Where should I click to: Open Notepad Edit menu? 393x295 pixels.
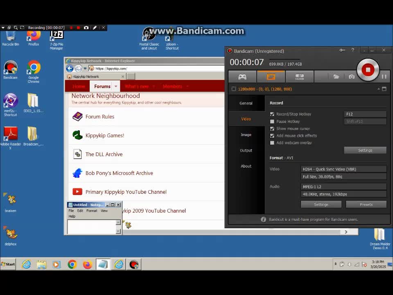point(80,211)
